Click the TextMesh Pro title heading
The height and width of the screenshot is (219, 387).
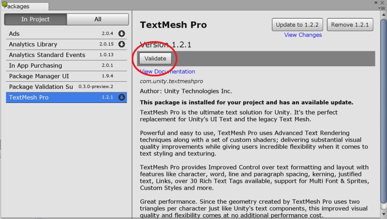pos(173,25)
